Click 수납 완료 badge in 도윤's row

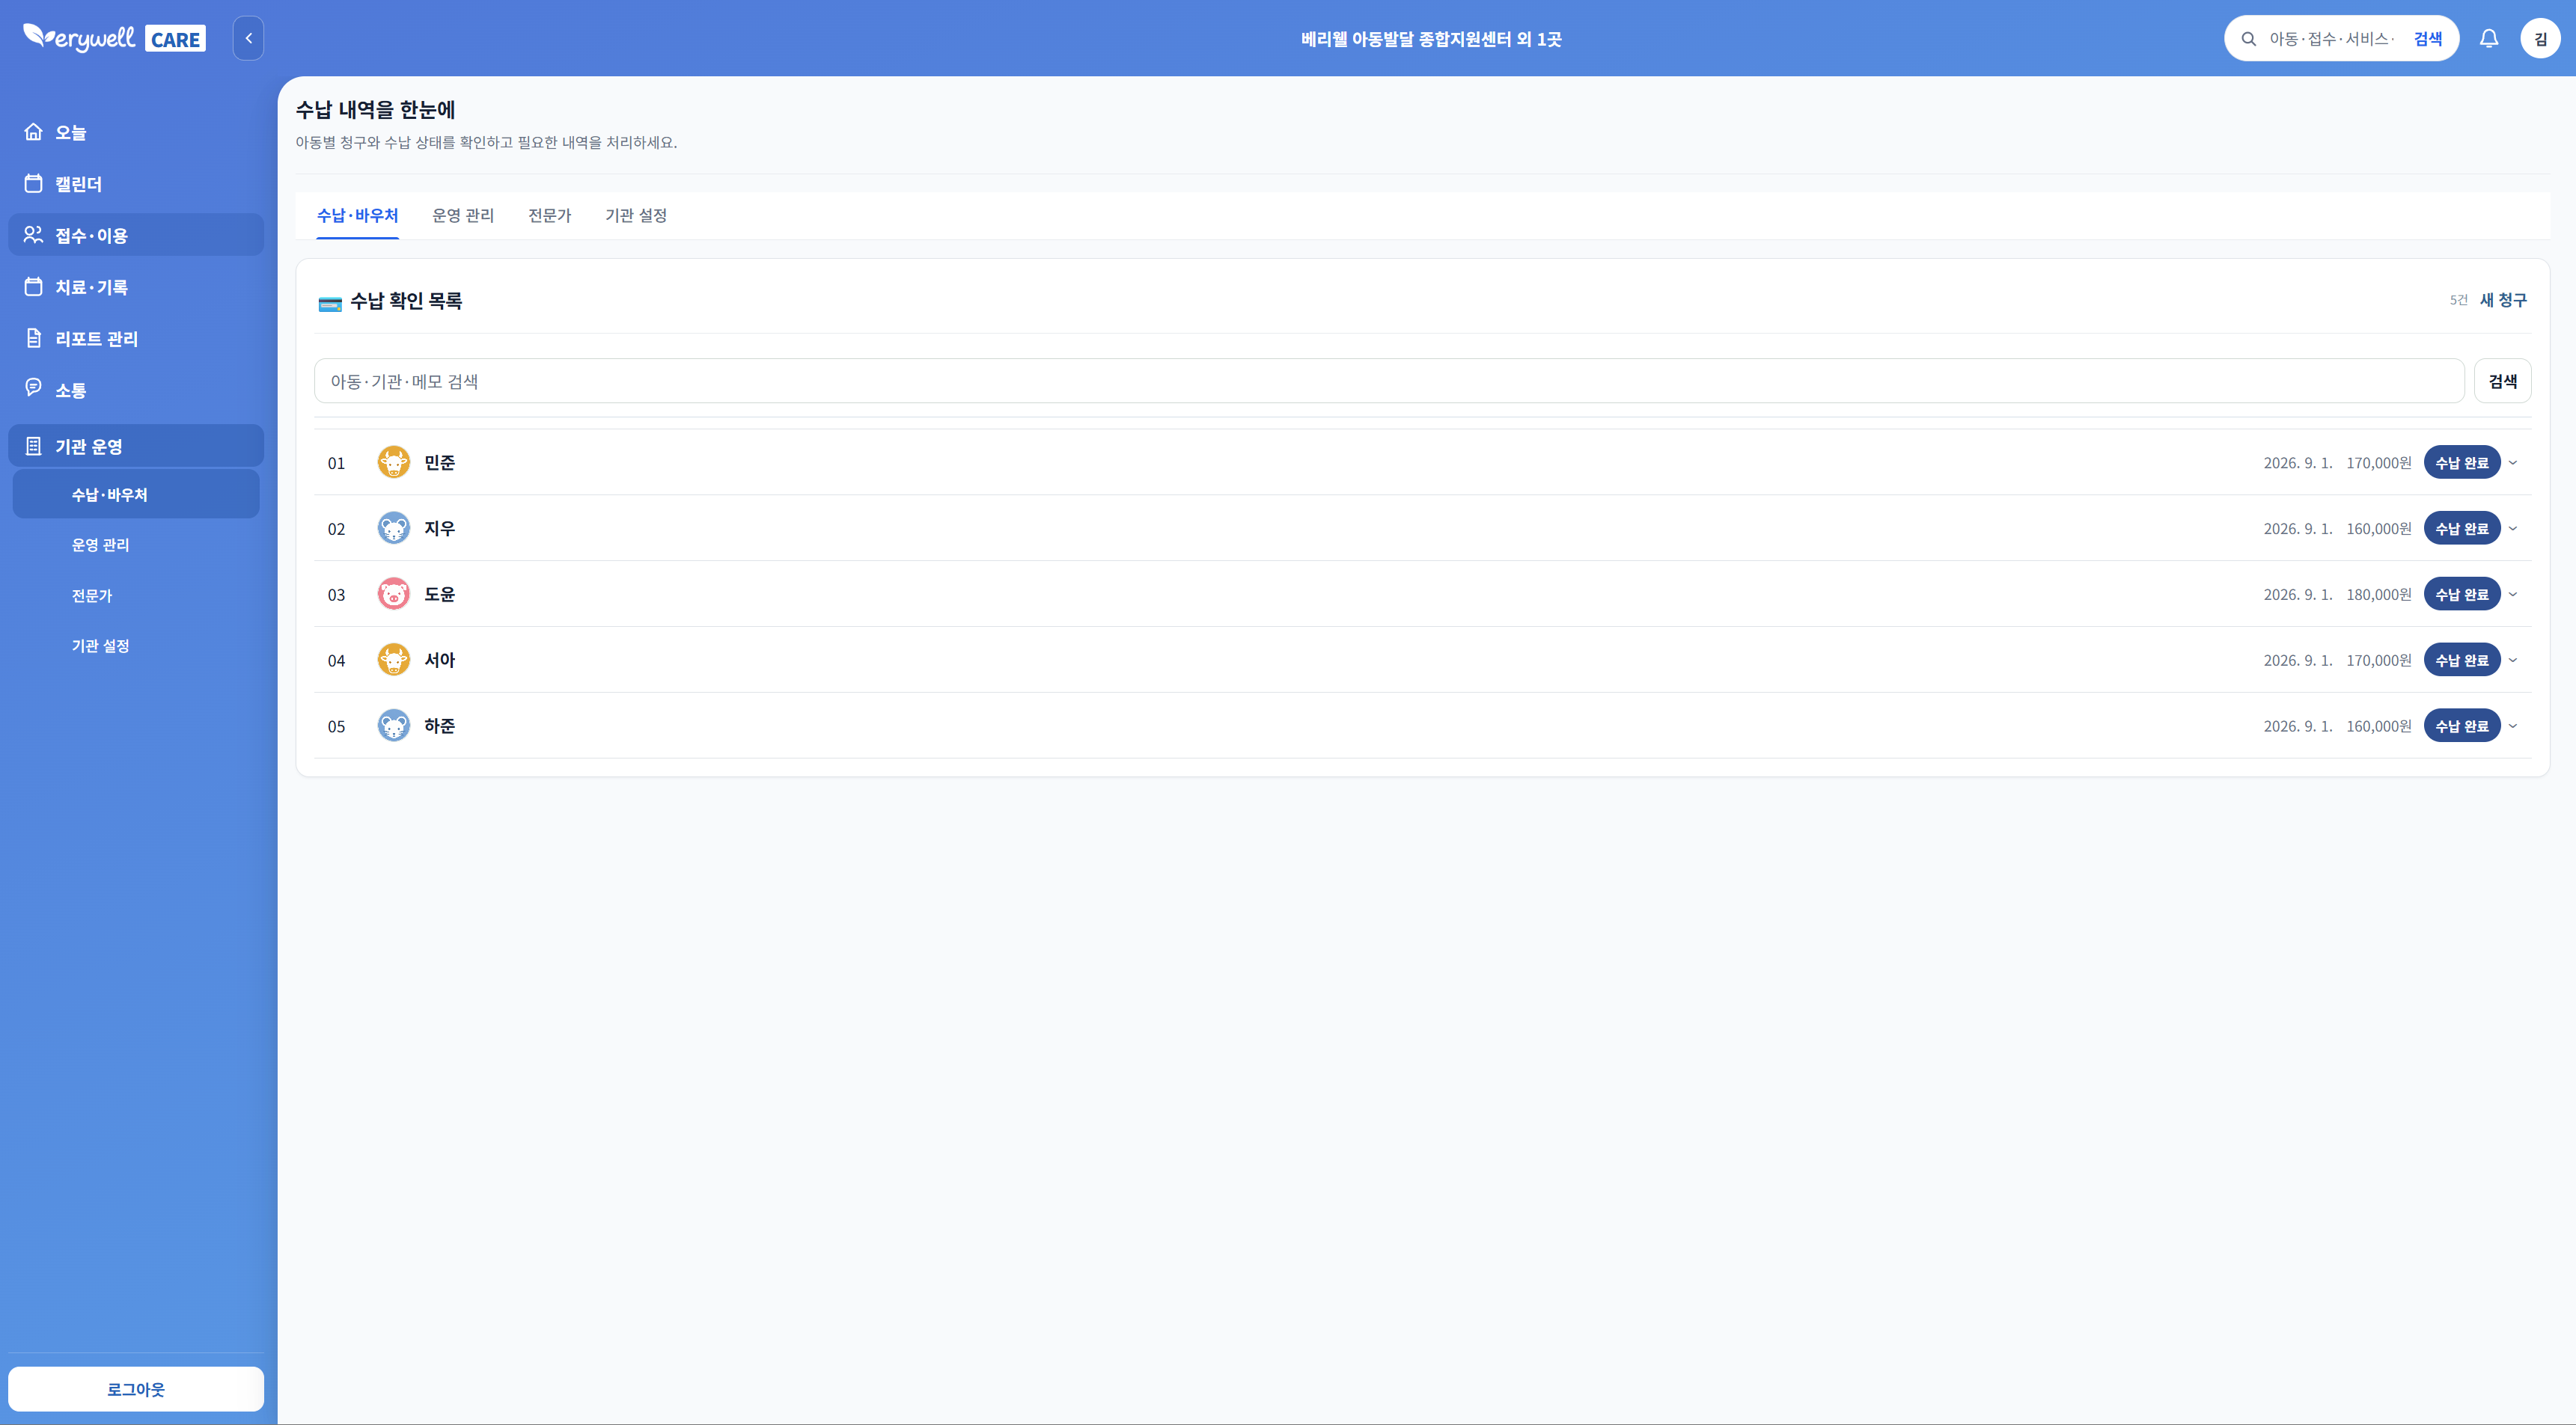click(2461, 595)
